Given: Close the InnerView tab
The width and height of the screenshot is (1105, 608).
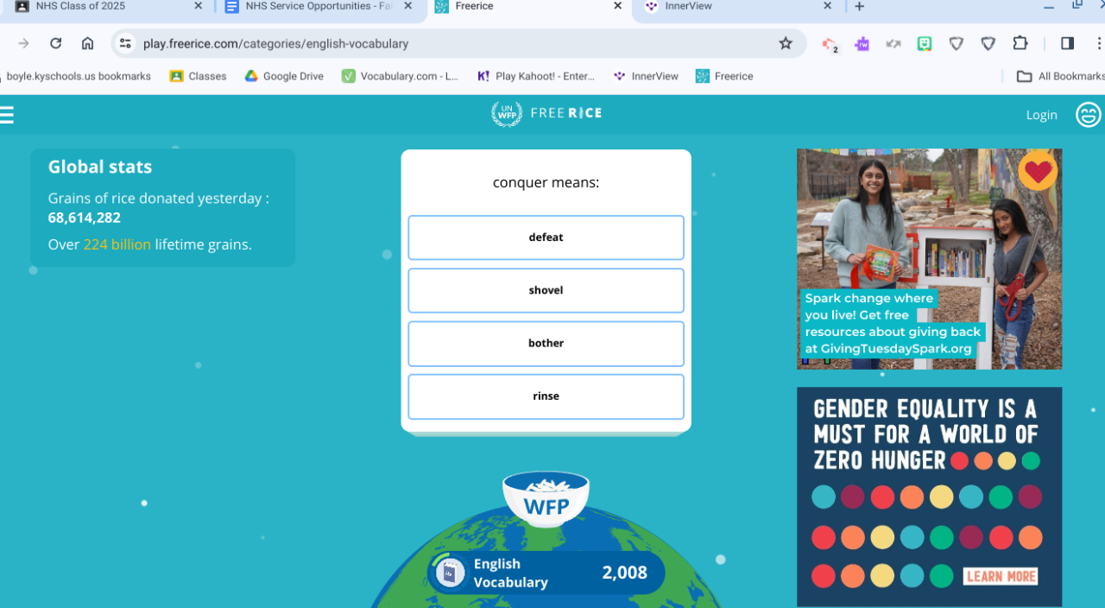Looking at the screenshot, I should 827,6.
